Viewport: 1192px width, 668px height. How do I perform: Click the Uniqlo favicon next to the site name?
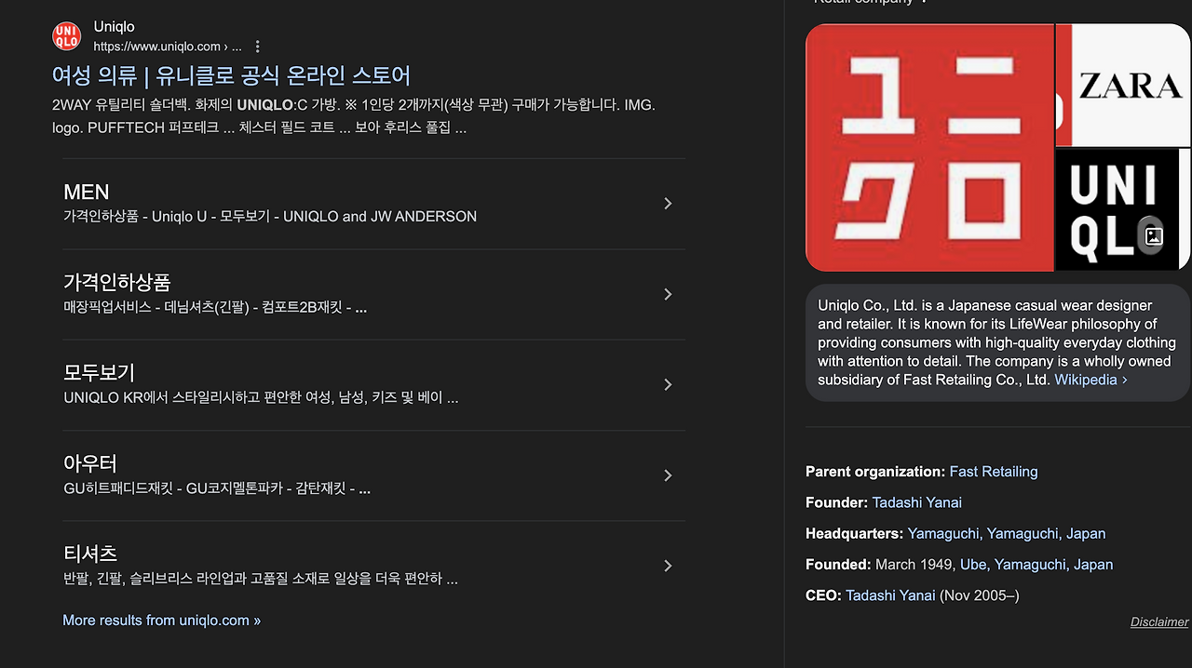click(66, 35)
